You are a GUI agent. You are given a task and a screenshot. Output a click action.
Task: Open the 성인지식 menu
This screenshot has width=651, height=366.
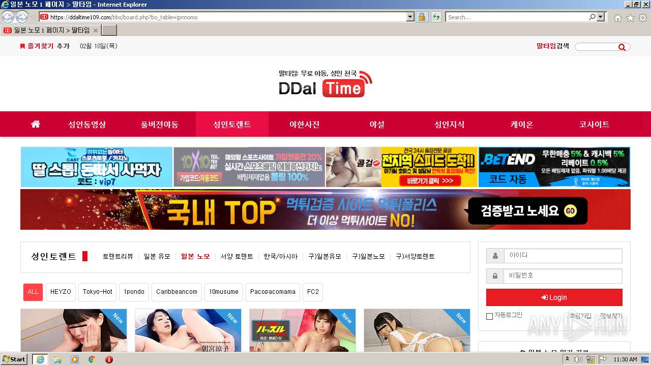(x=449, y=124)
